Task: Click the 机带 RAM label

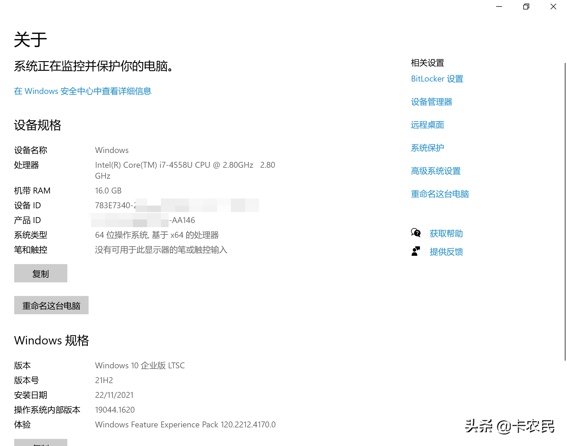Action: click(32, 191)
